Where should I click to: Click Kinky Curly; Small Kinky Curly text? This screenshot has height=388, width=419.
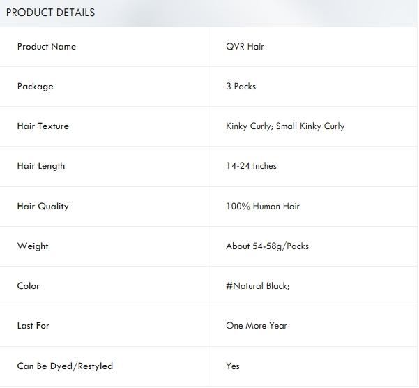pos(285,126)
